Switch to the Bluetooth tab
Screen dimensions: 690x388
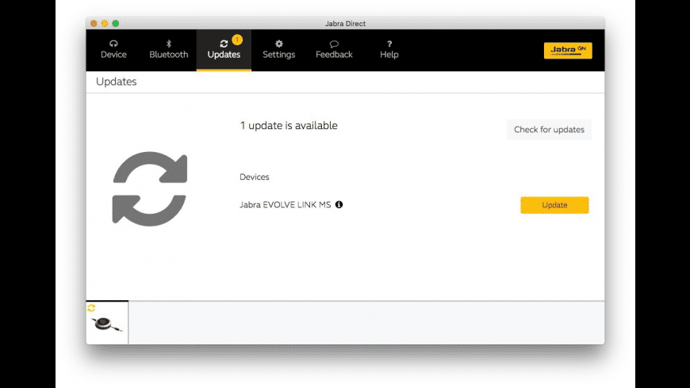(x=169, y=50)
